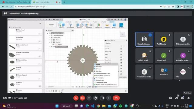Open options on Gopalkrishna's tile
Viewport: 194px width, 109px height.
point(150,35)
